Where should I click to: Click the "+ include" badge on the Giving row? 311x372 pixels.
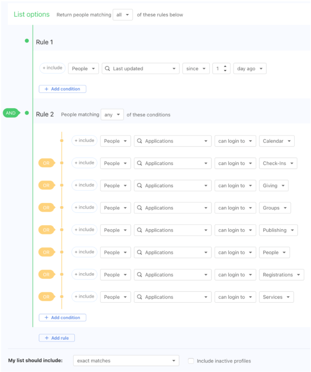tap(84, 185)
